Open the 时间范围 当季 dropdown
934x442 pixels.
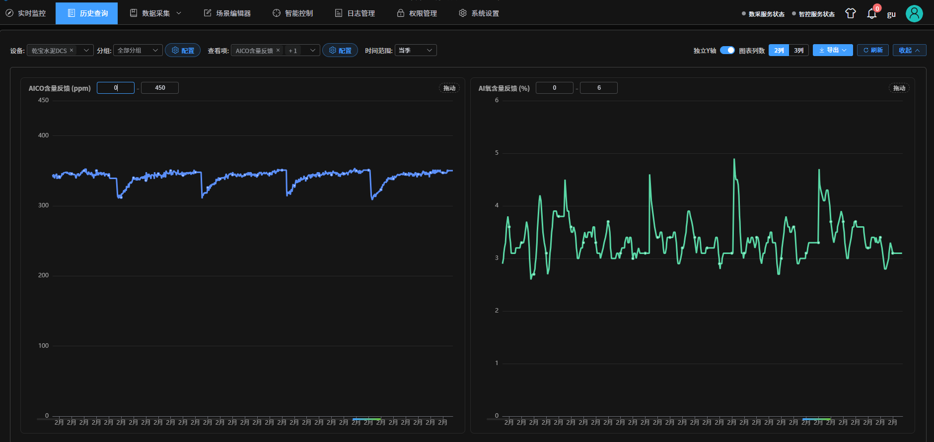[x=415, y=50]
